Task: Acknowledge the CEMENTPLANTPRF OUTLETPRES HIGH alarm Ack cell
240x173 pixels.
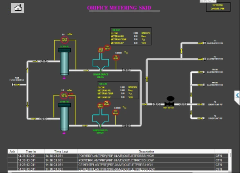Action: click(x=12, y=165)
